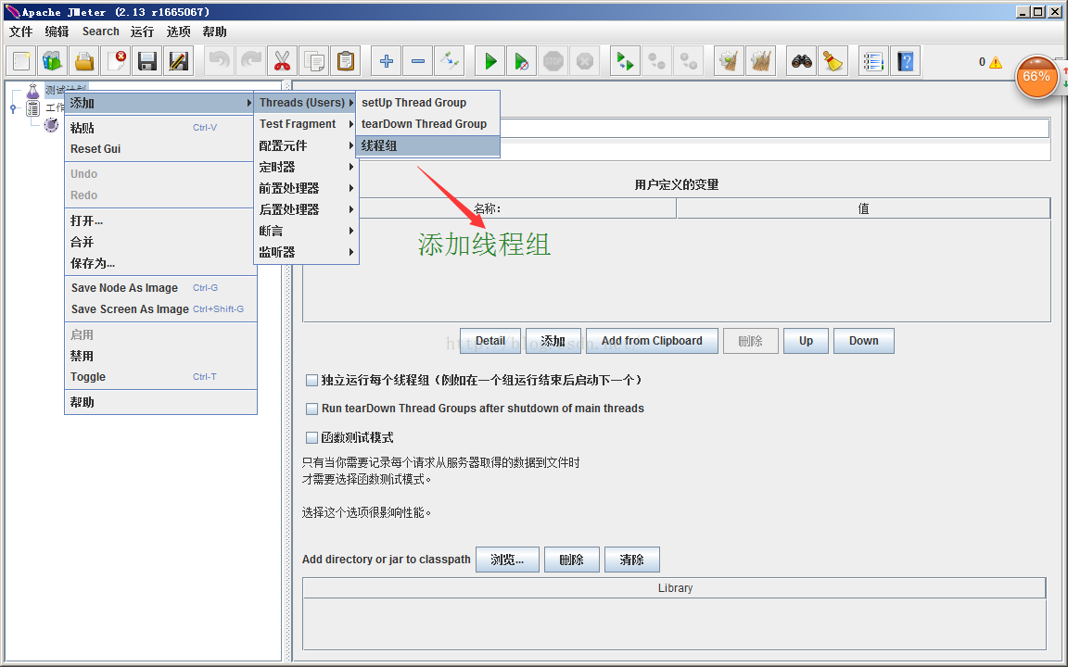The width and height of the screenshot is (1068, 667).
Task: Start the test with green play icon
Action: pos(489,61)
